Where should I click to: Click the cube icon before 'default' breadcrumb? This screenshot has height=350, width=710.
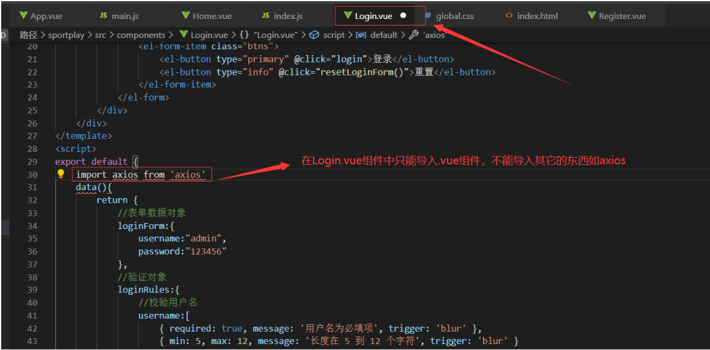tap(359, 35)
